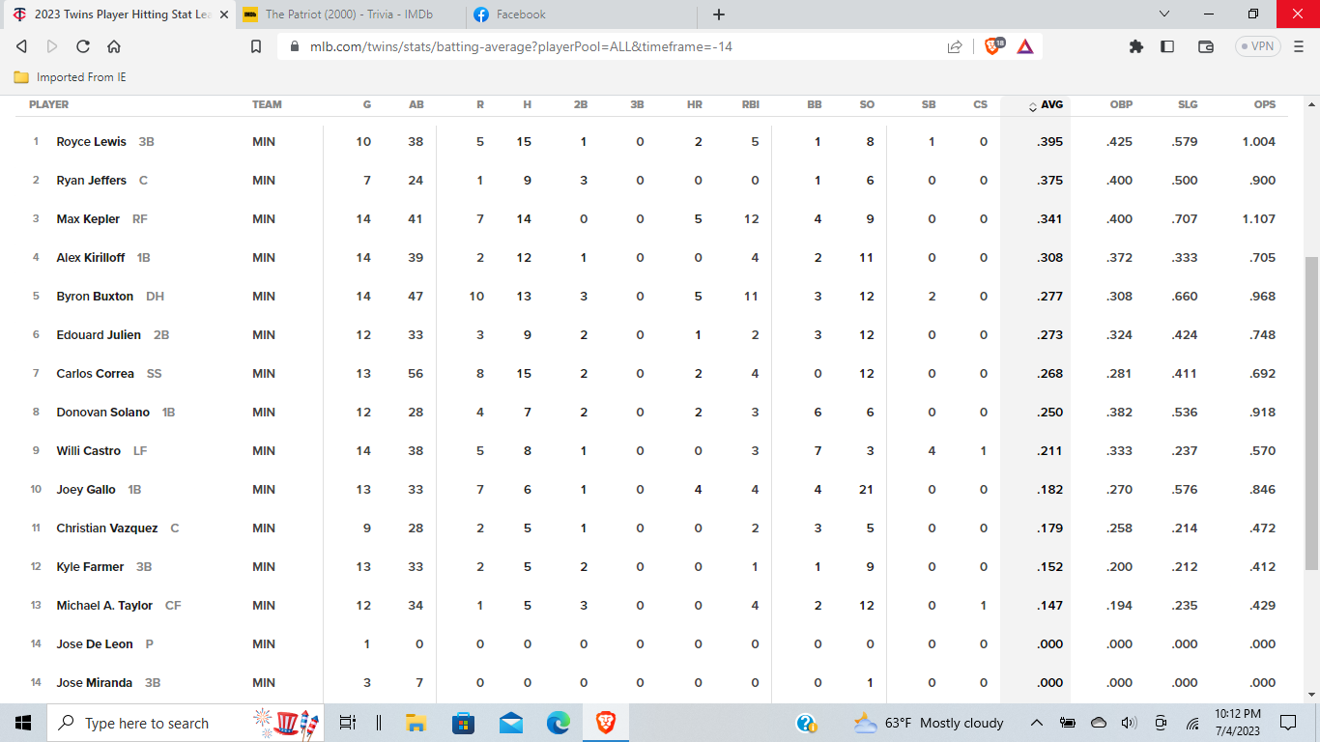Viewport: 1320px width, 742px height.
Task: Click the Windows taskbar search box
Action: coord(145,723)
